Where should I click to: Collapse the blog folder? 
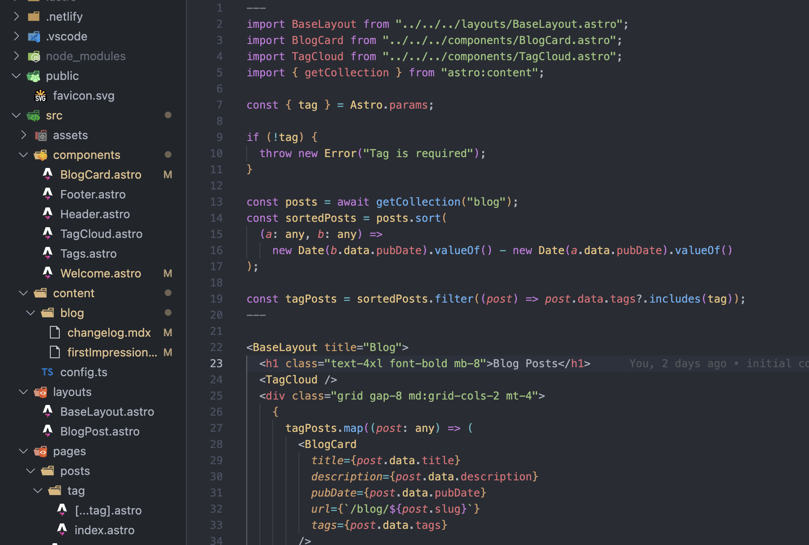[x=31, y=312]
